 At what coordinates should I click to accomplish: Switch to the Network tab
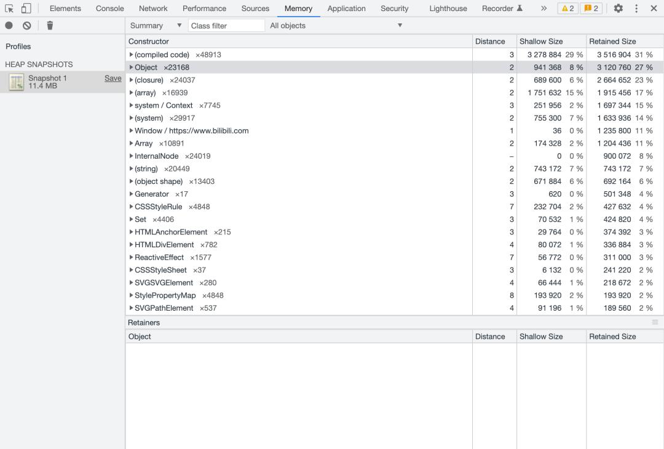point(153,9)
